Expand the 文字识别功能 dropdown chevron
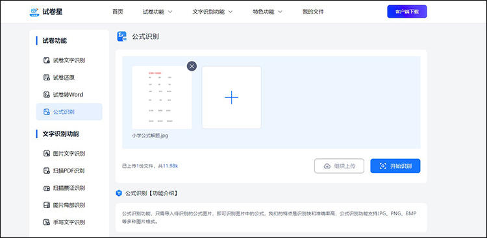The image size is (487, 238). (230, 12)
